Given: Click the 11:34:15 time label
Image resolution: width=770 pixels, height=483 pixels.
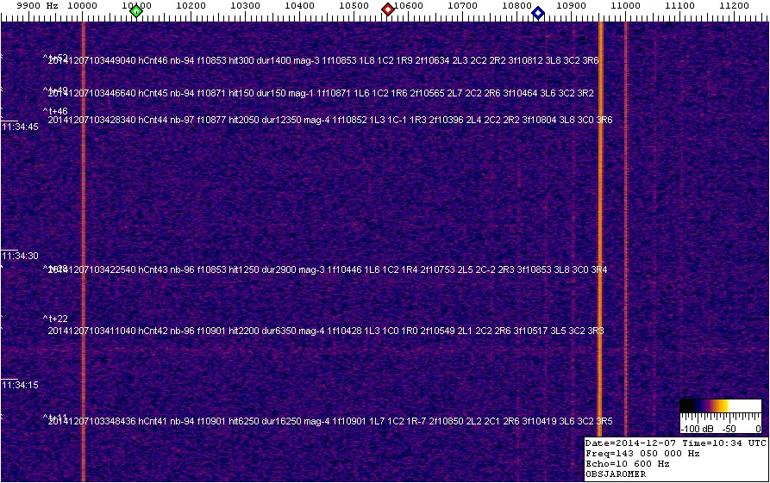Looking at the screenshot, I should [20, 385].
